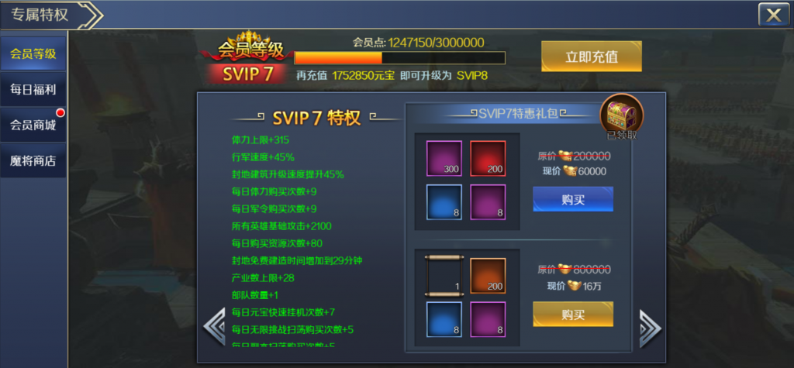Image resolution: width=794 pixels, height=368 pixels.
Task: Go to previous SVIP level page
Action: pyautogui.click(x=214, y=326)
